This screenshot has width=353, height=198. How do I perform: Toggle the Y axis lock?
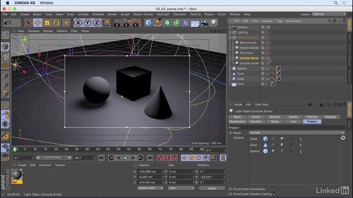coord(87,23)
